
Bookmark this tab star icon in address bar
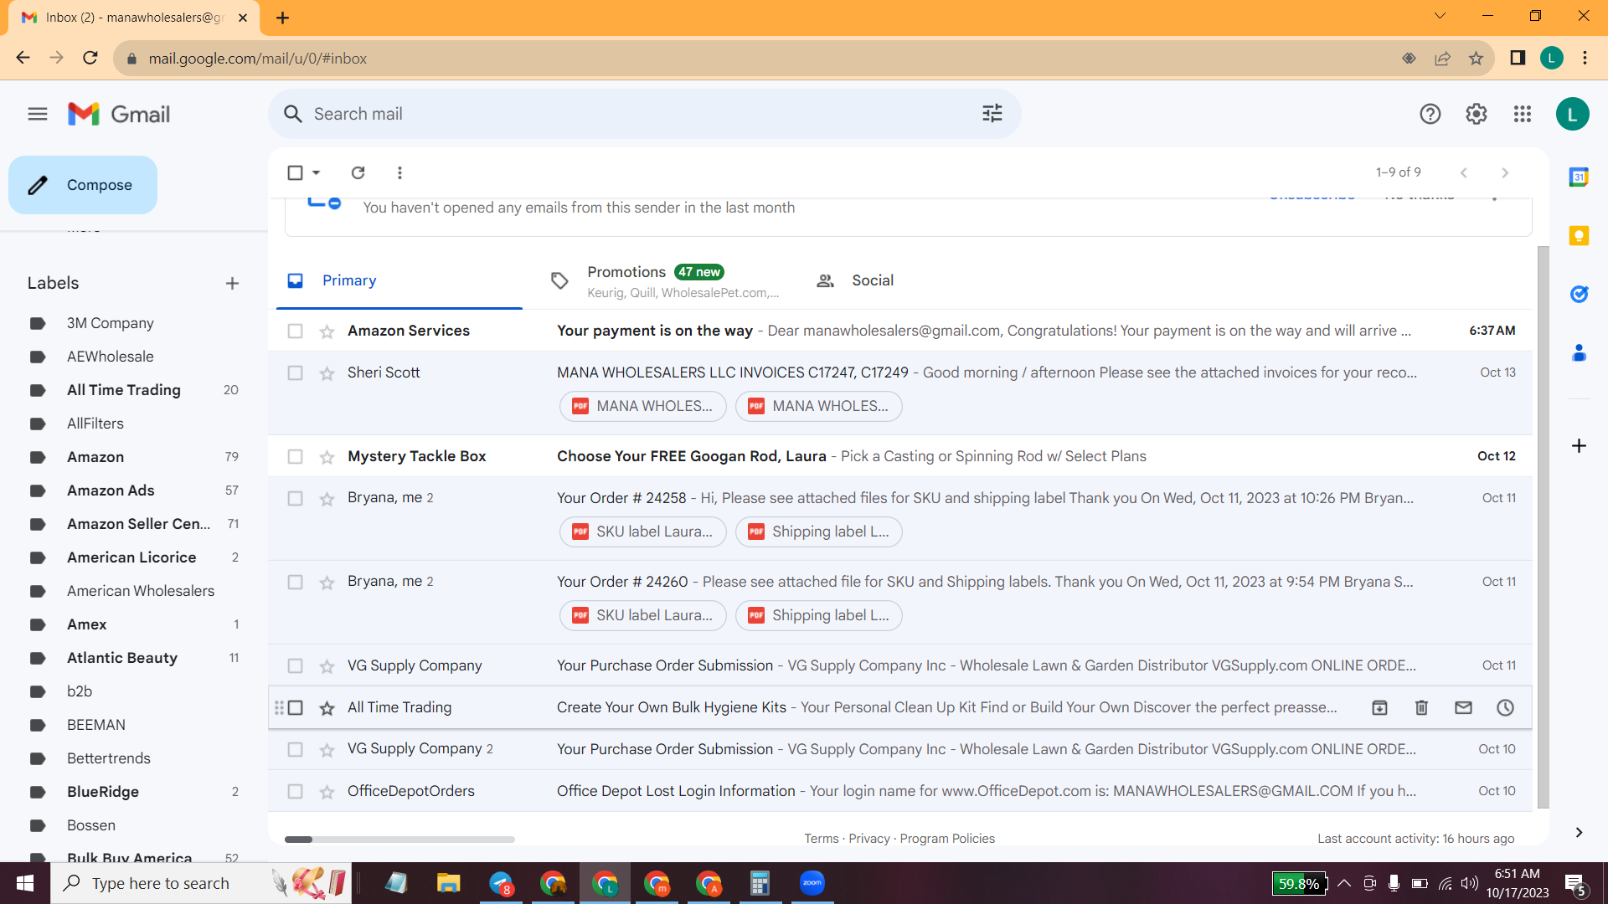[1476, 59]
